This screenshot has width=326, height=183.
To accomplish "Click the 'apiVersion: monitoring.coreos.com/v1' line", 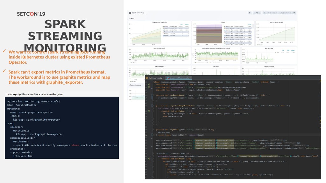I will coord(34,101).
